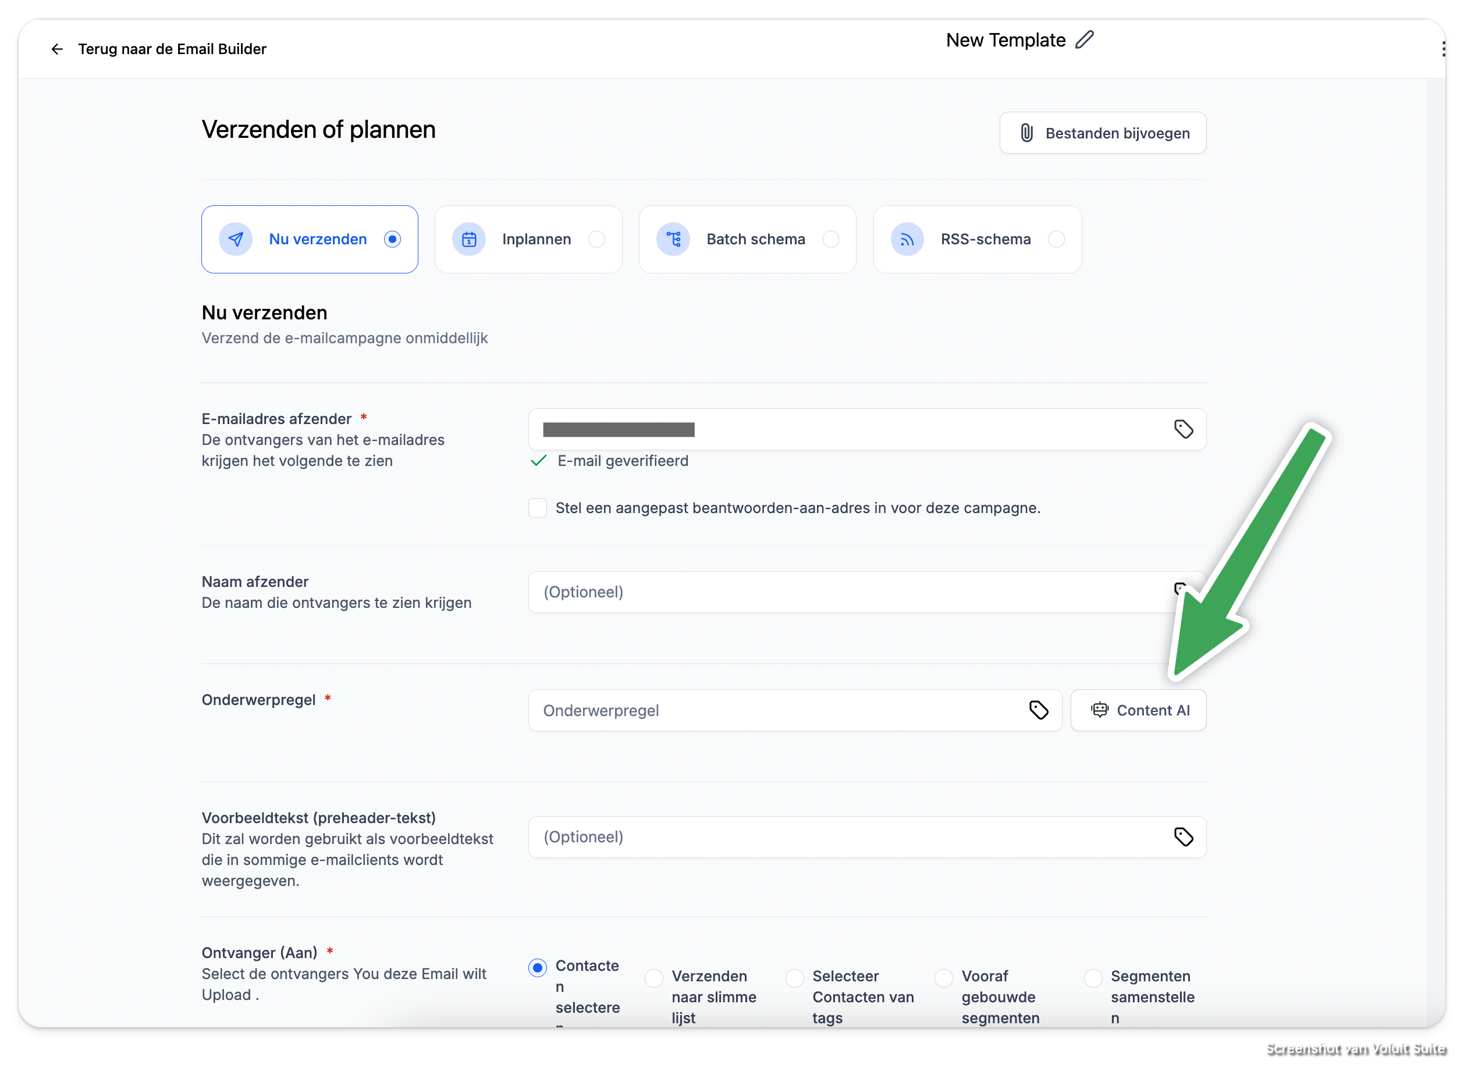Viewport: 1464px width, 1075px height.
Task: Click into the Onderwerpregel text field
Action: pos(774,710)
